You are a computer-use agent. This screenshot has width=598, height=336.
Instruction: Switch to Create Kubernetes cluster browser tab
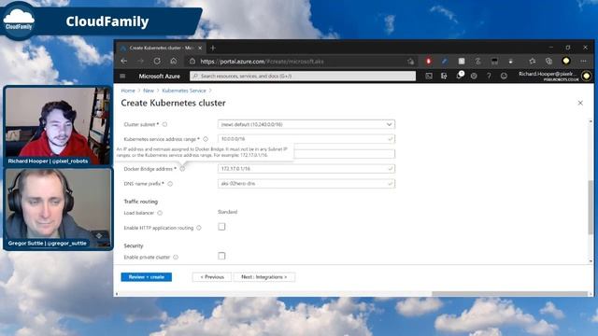pyautogui.click(x=161, y=48)
